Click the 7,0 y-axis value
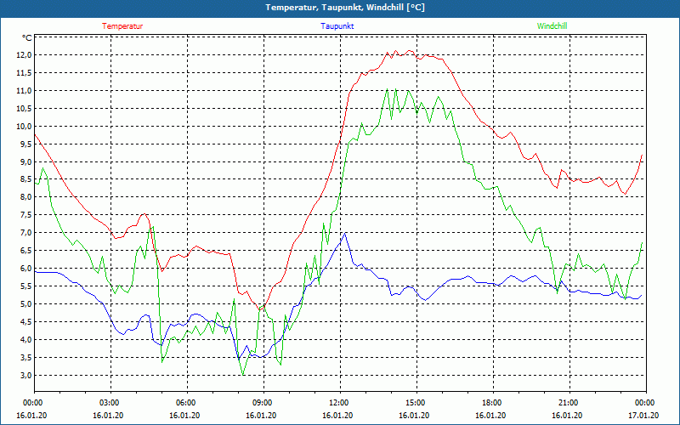The image size is (680, 425). [x=25, y=233]
